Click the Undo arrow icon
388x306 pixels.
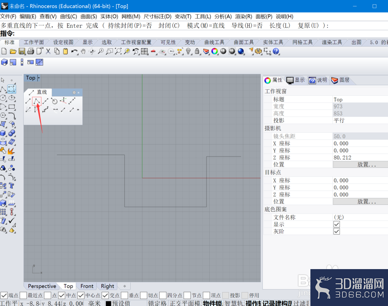[74, 51]
